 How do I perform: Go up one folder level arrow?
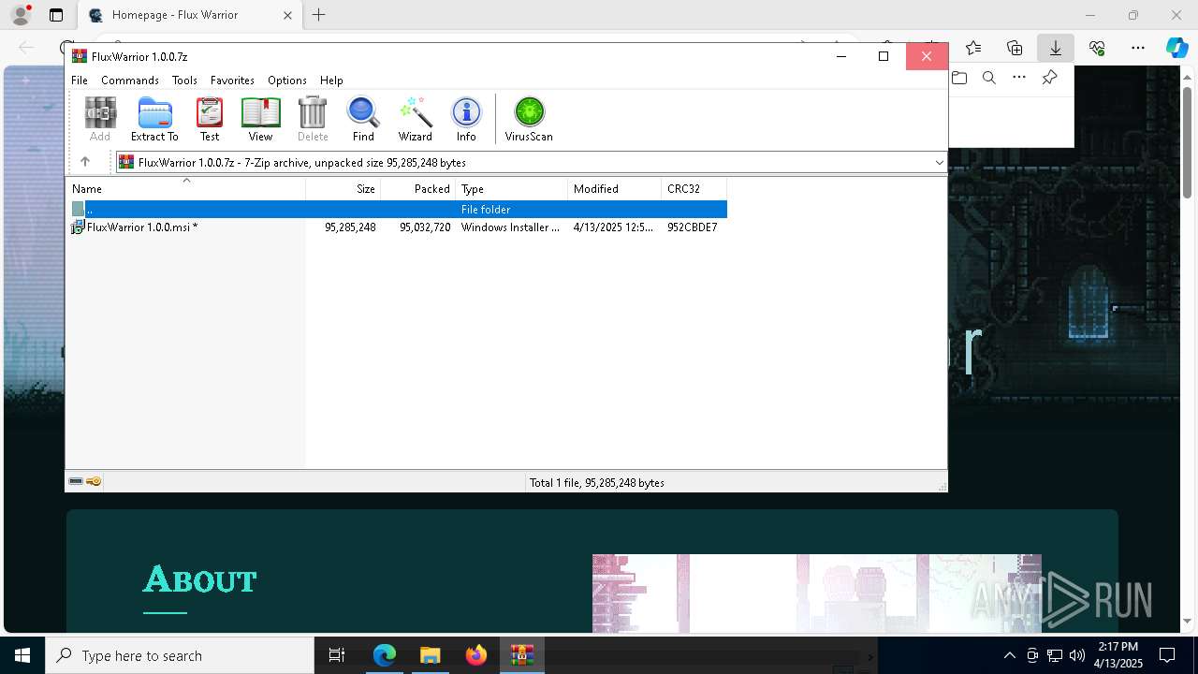click(85, 162)
